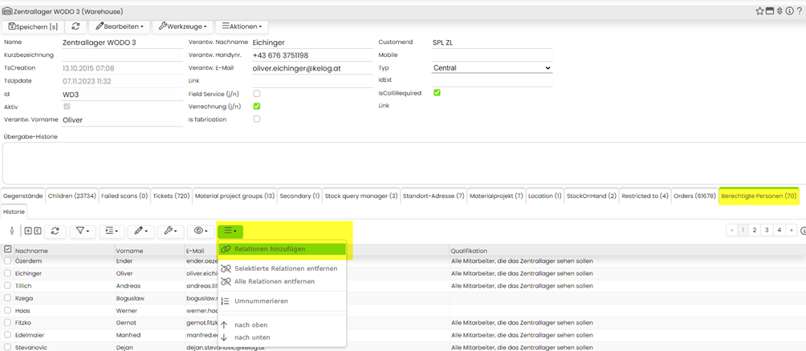Refresh the Berechtigte Personen list
This screenshot has height=351, width=806.
tap(55, 232)
